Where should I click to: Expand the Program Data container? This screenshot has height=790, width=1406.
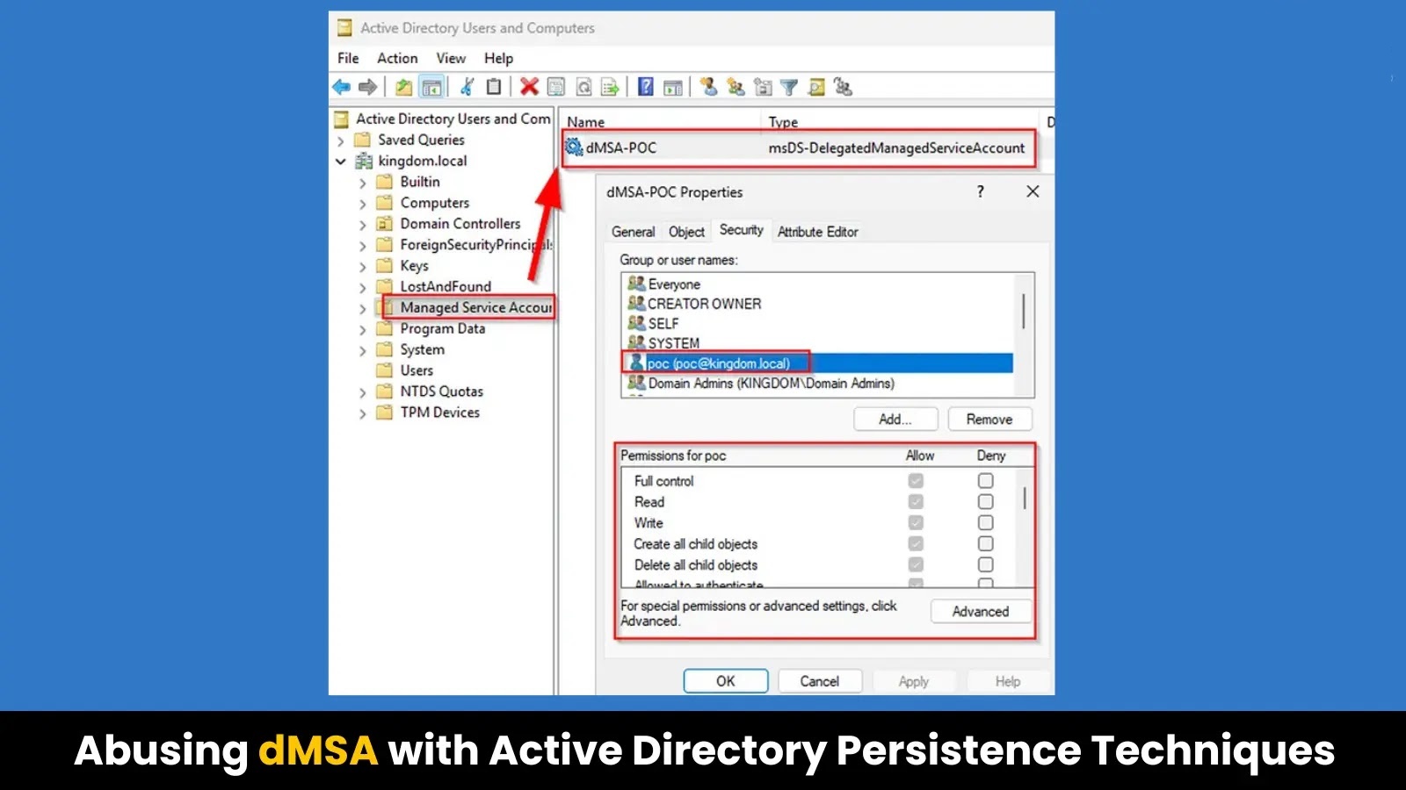362,329
